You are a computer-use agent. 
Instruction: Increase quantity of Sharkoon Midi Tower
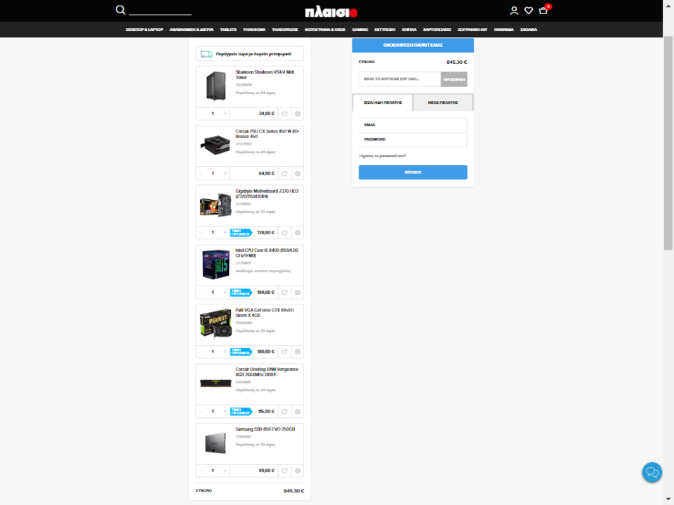pyautogui.click(x=225, y=114)
